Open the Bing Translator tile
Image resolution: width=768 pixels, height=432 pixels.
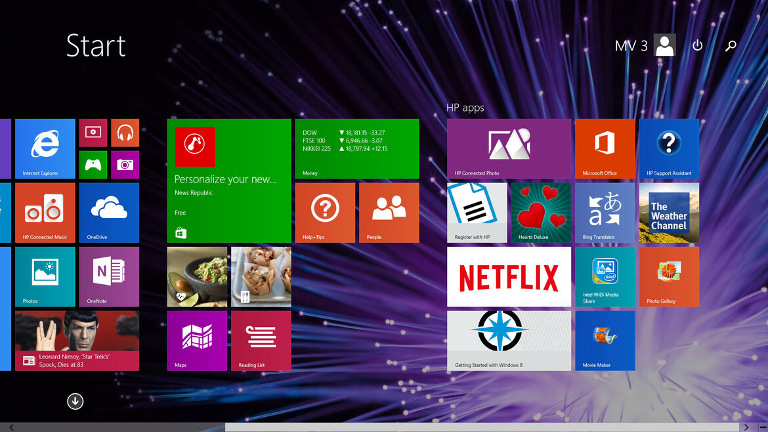(x=605, y=213)
